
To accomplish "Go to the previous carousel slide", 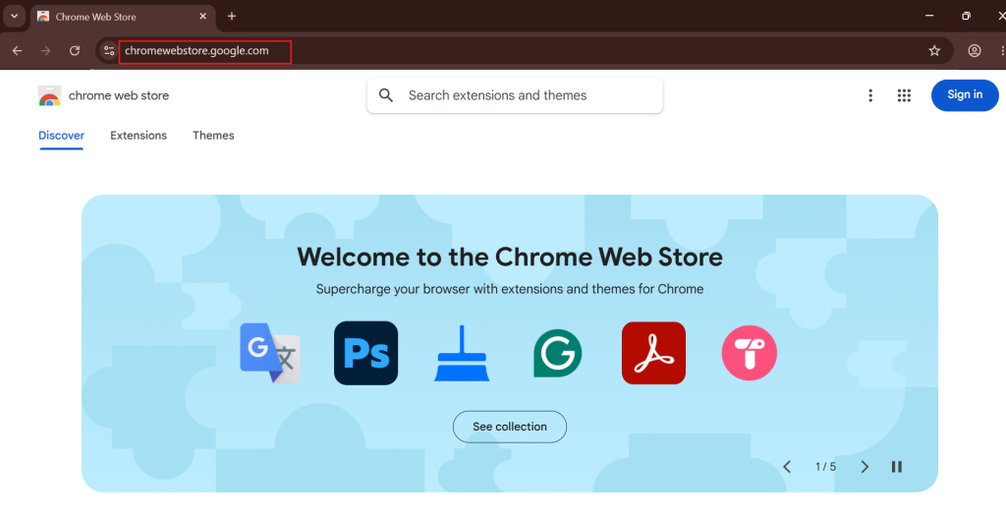I will [x=787, y=467].
